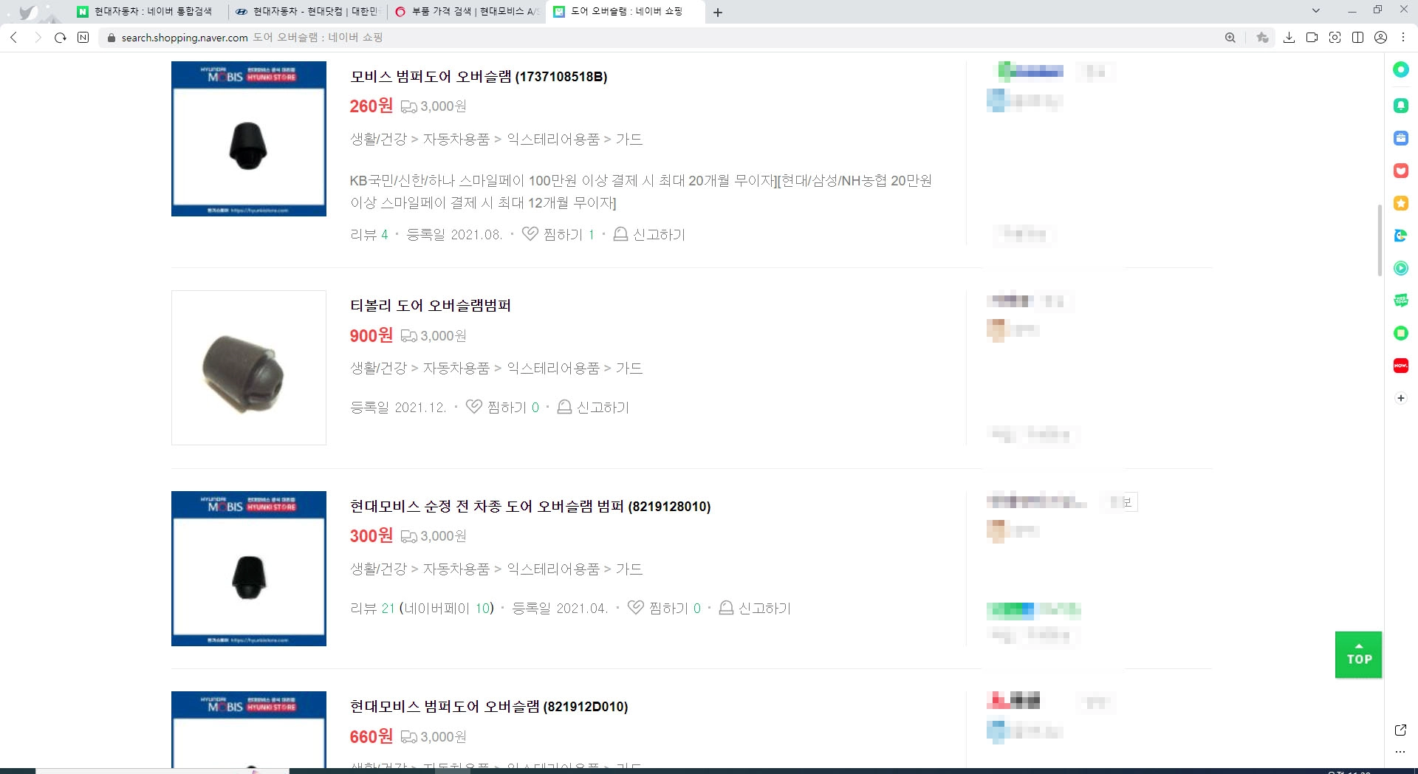Open the notifications bell in the sidebar
Viewport: 1418px width, 774px height.
coord(1401,106)
